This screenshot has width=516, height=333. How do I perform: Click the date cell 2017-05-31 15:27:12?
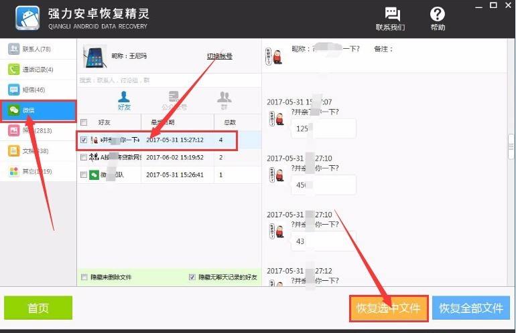175,140
